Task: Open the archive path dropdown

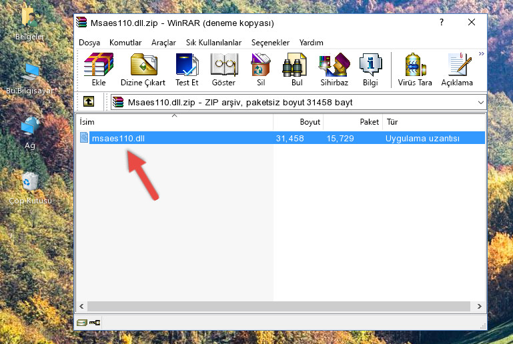Action: click(480, 103)
